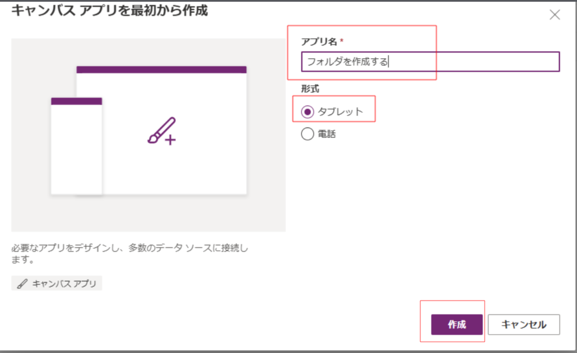Choose the 電話 format radio button
The height and width of the screenshot is (353, 577).
pos(308,134)
